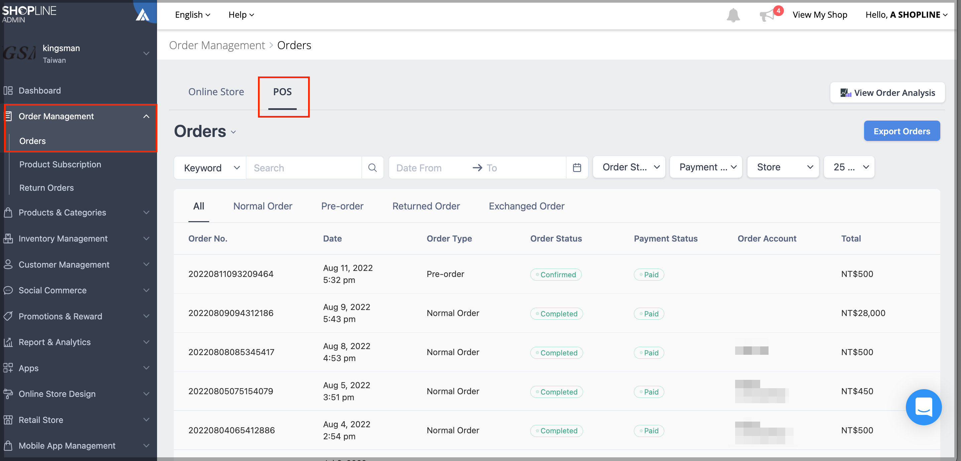Viewport: 961px width, 461px height.
Task: Click the Customer Management person icon
Action: tap(8, 265)
